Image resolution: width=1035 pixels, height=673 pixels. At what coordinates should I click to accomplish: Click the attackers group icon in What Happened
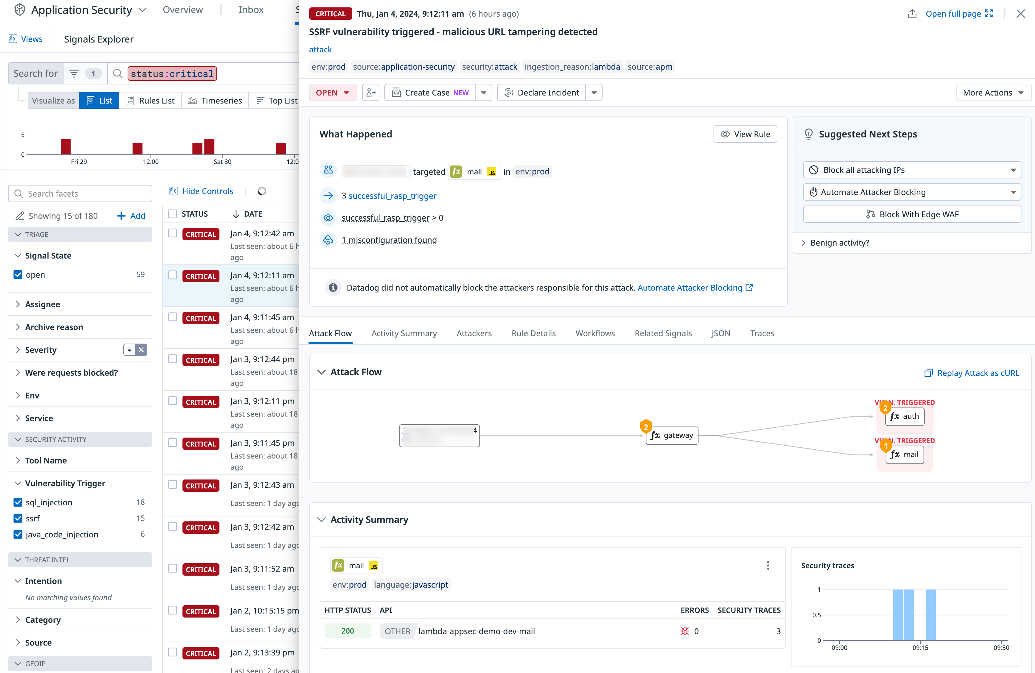coord(328,169)
